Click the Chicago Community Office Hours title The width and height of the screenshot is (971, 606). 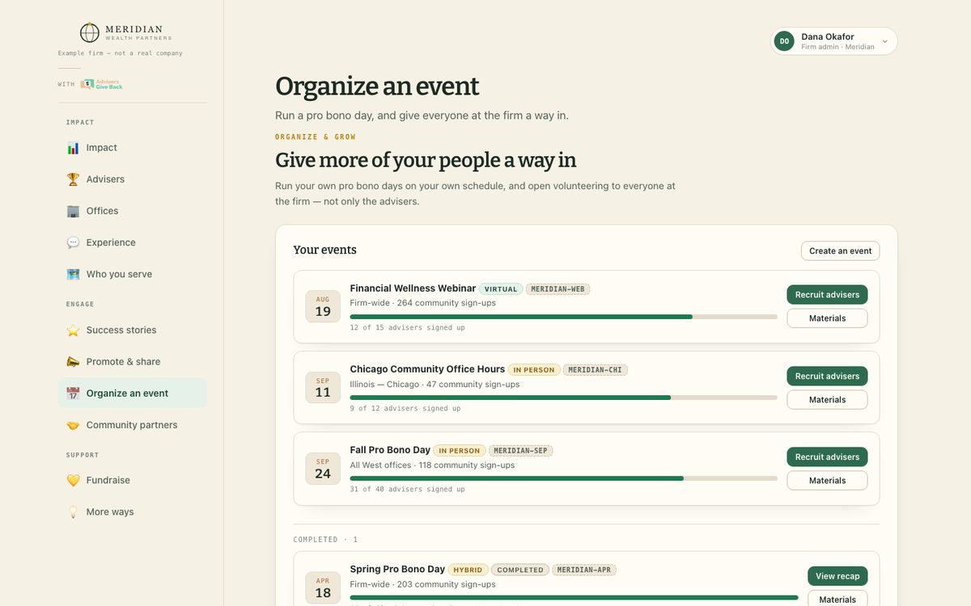[427, 369]
